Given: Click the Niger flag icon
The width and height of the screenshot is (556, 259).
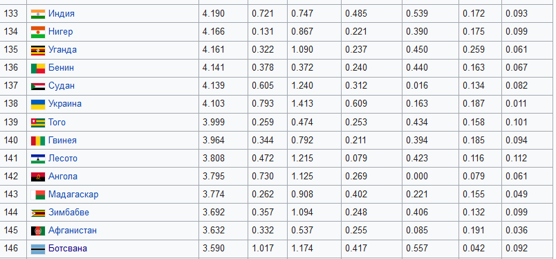Looking at the screenshot, I should pos(38,32).
